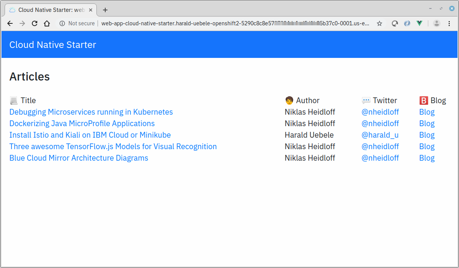
Task: Select the author name Harald Uebele
Action: [x=309, y=135]
